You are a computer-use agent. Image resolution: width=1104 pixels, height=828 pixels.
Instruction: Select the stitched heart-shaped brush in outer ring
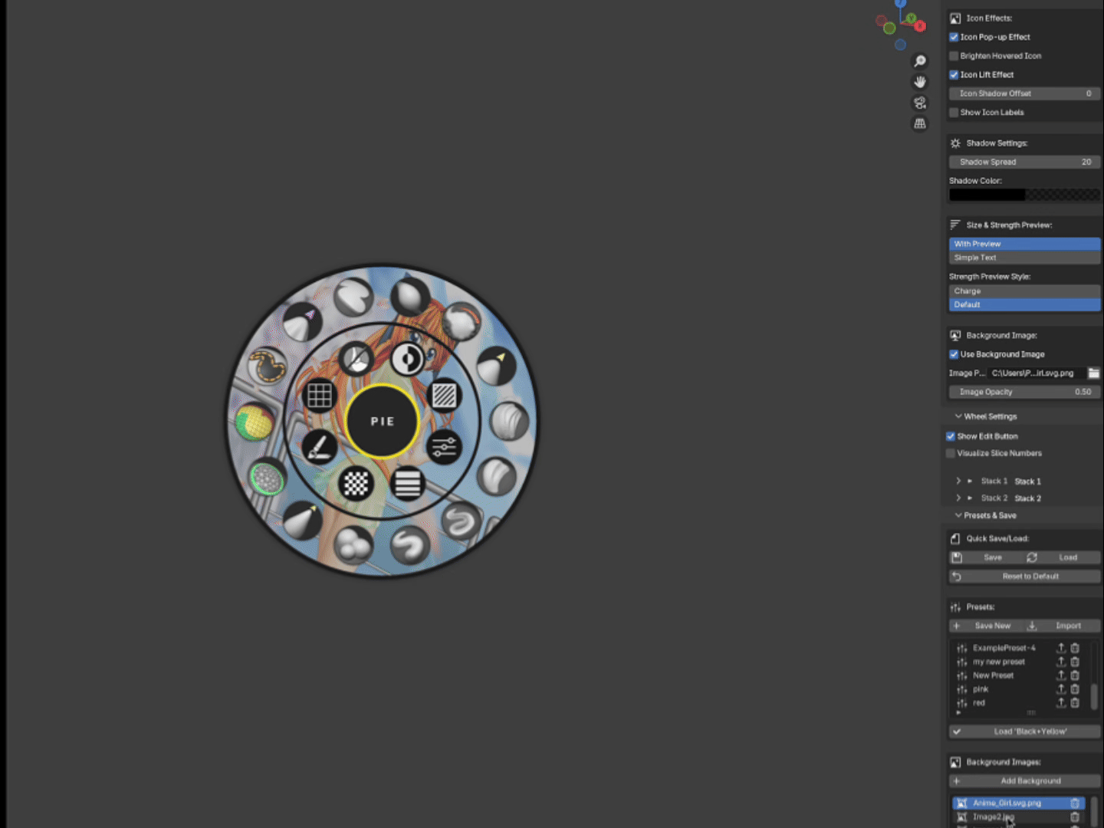click(267, 366)
